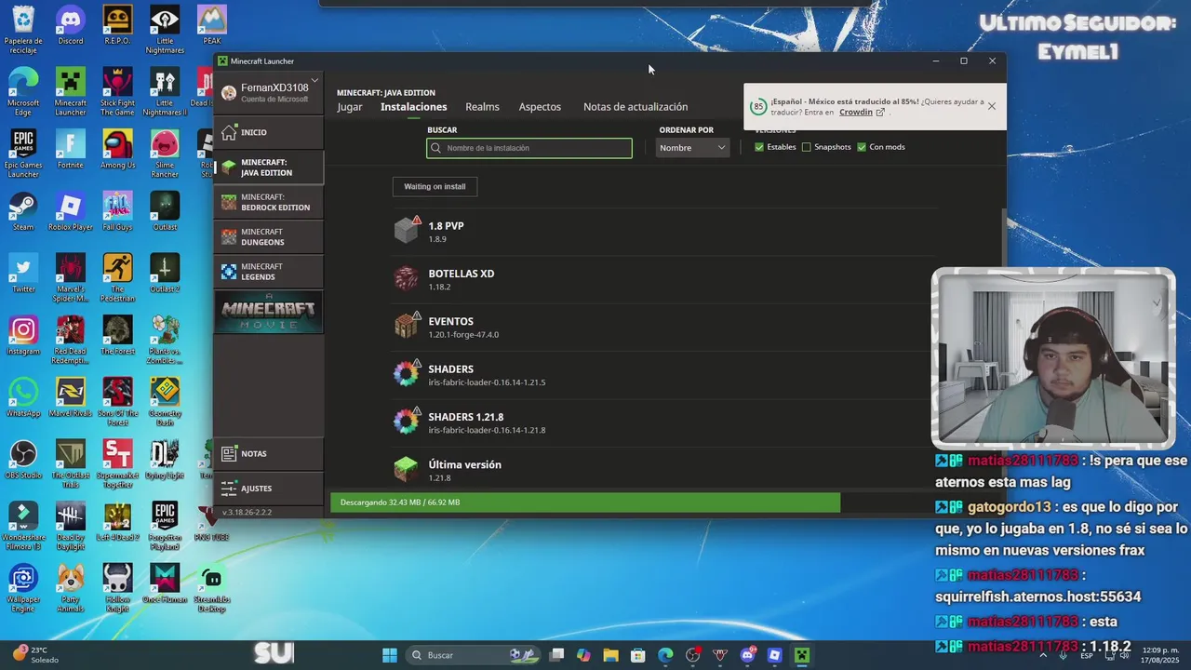Expand FernanXD3108 account menu
This screenshot has width=1191, height=670.
[x=269, y=92]
